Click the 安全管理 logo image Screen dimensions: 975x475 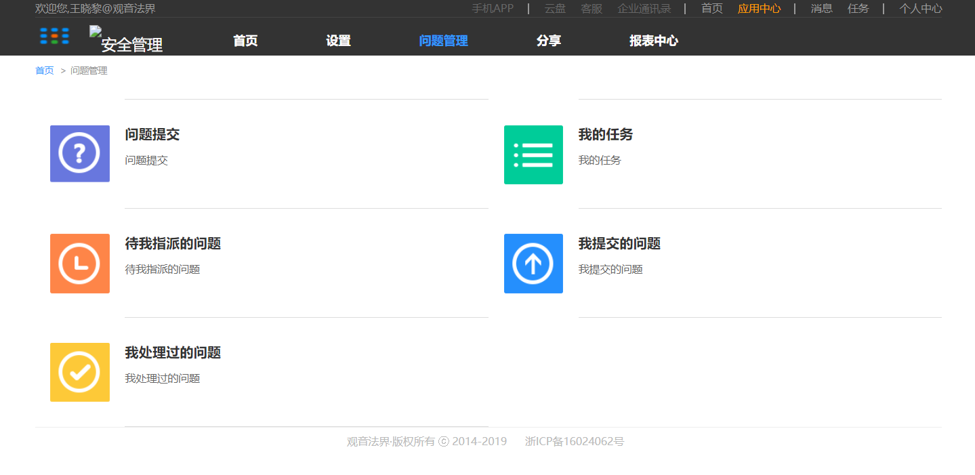[126, 39]
